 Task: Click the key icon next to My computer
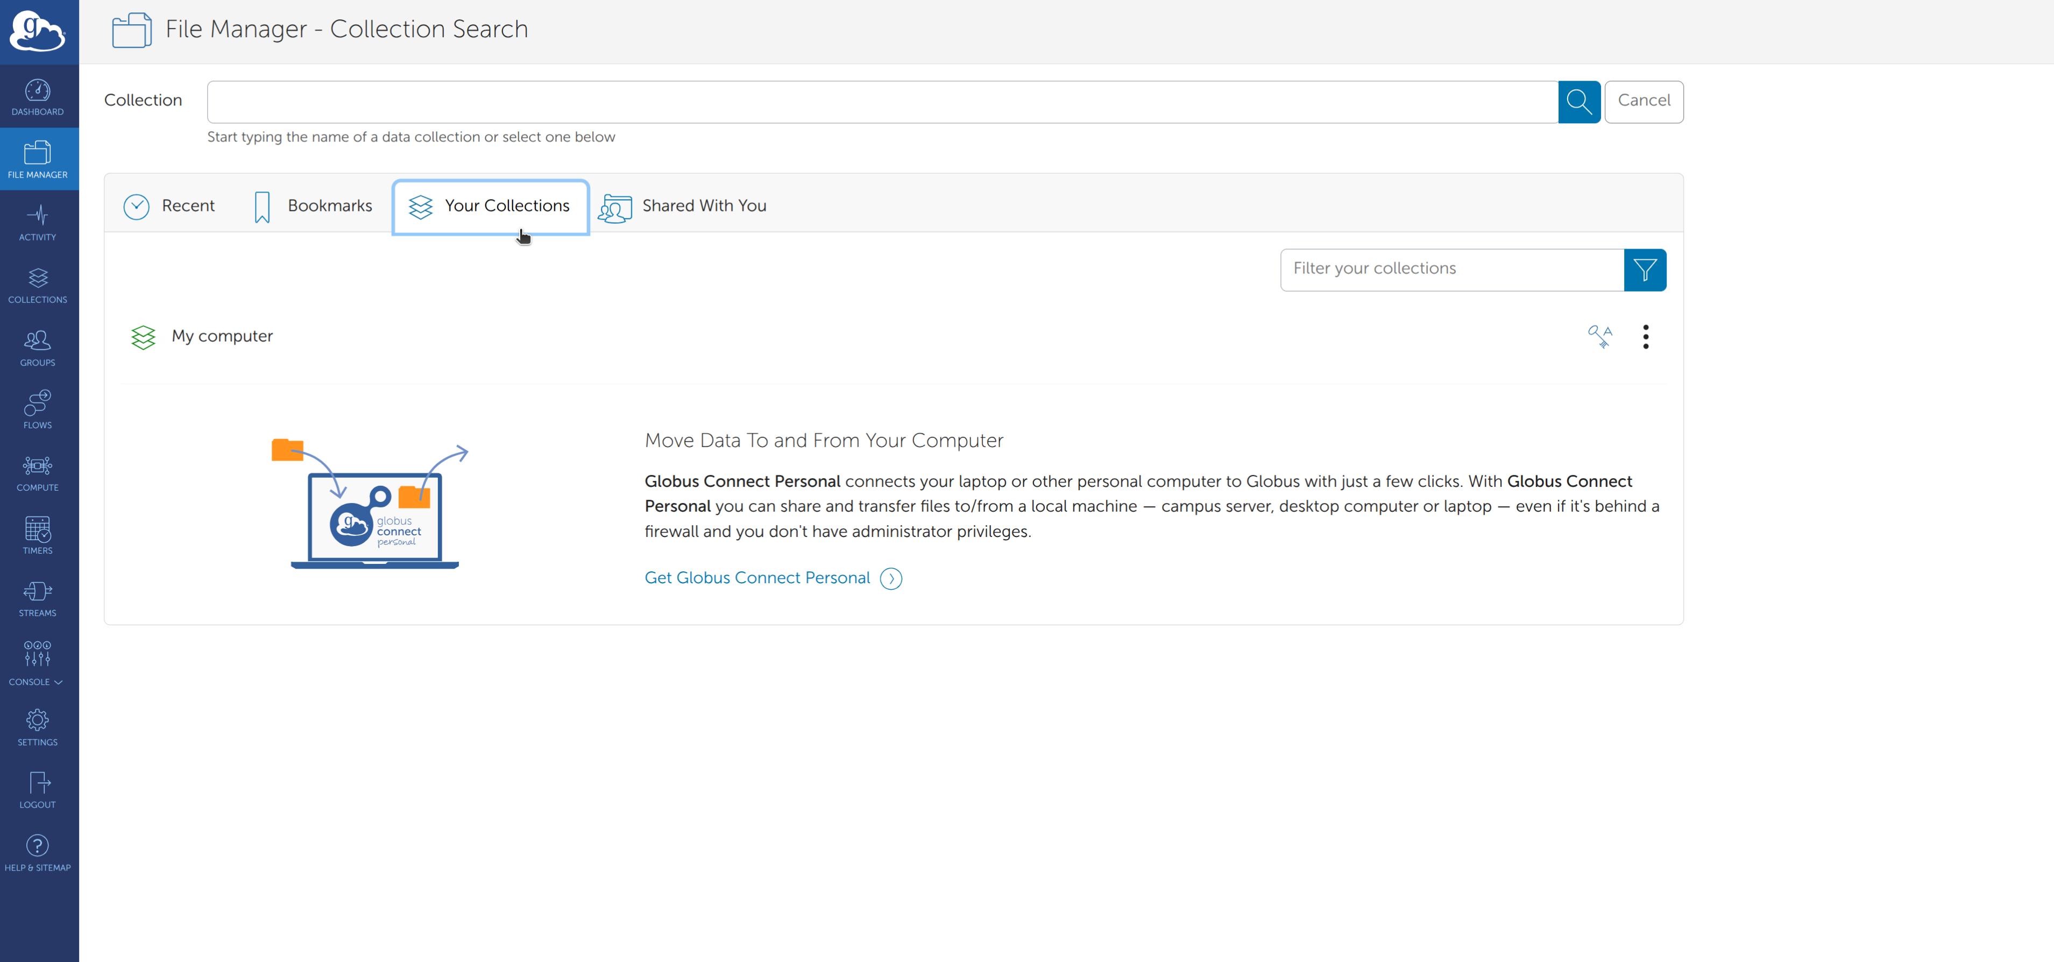(x=1599, y=337)
